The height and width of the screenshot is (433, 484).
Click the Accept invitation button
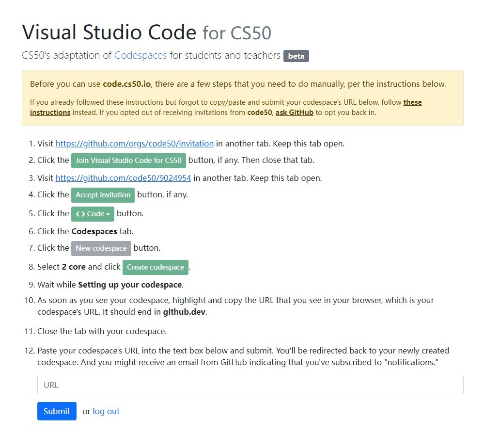click(103, 195)
